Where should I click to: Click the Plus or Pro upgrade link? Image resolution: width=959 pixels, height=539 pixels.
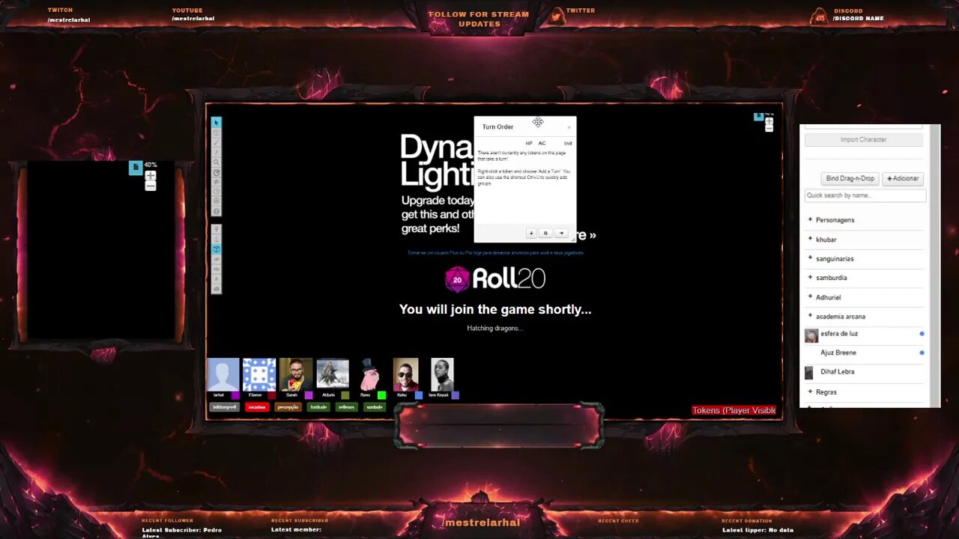(495, 253)
